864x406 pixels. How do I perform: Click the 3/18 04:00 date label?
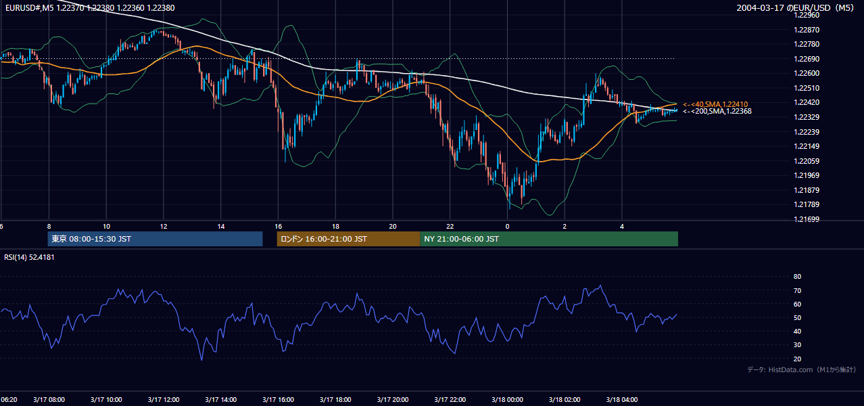622,400
